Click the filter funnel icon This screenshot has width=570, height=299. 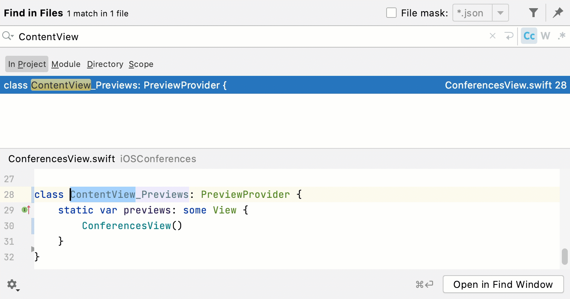[x=534, y=13]
